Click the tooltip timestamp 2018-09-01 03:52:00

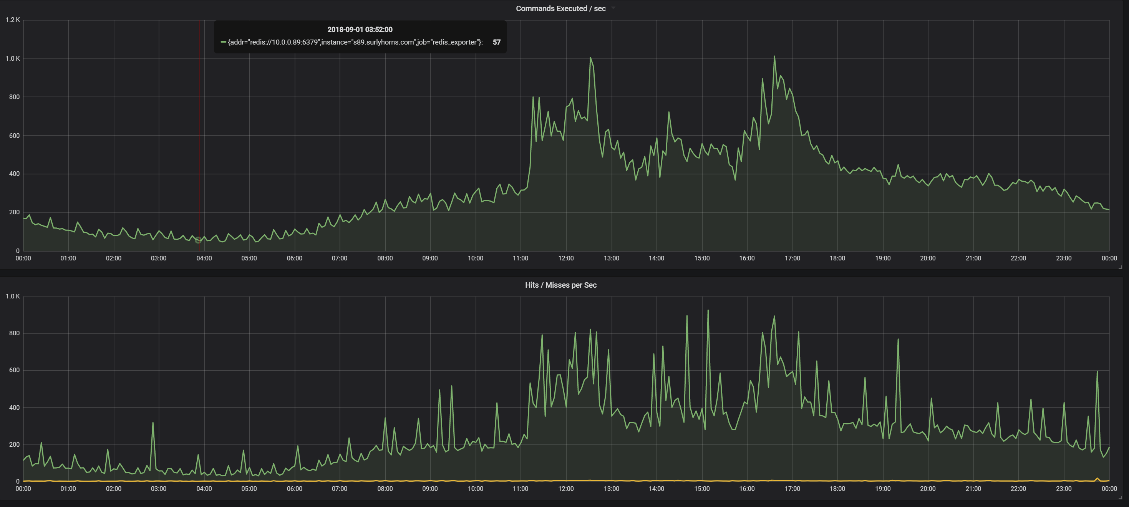[360, 29]
